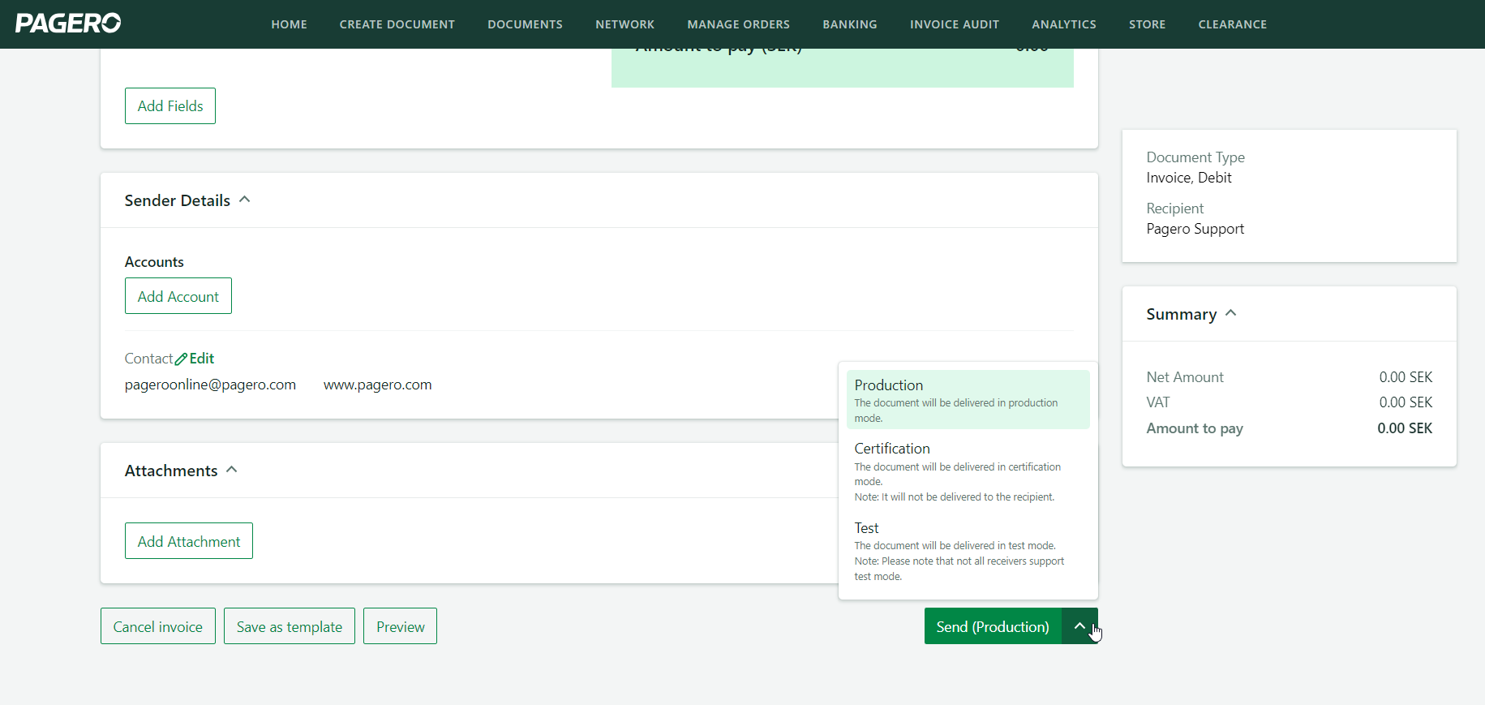Click the www.pagero.com website text
Viewport: 1485px width, 705px height.
pos(378,385)
